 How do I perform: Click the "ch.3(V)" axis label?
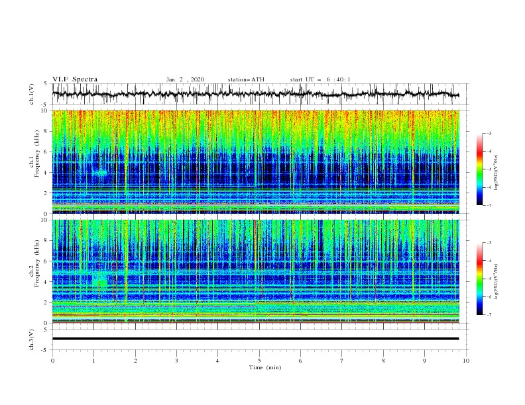tap(32, 340)
